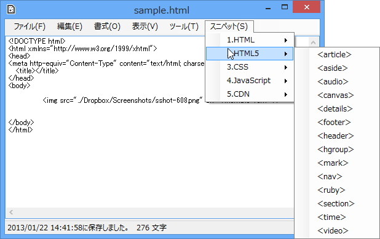Insert the <aside> snippet
Image resolution: width=380 pixels, height=239 pixels.
pyautogui.click(x=337, y=68)
